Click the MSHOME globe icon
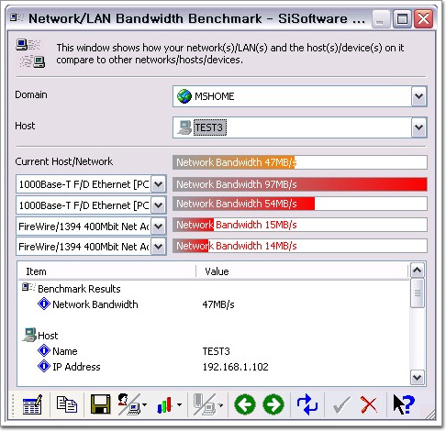Screen dimensions: 446x431 (184, 96)
